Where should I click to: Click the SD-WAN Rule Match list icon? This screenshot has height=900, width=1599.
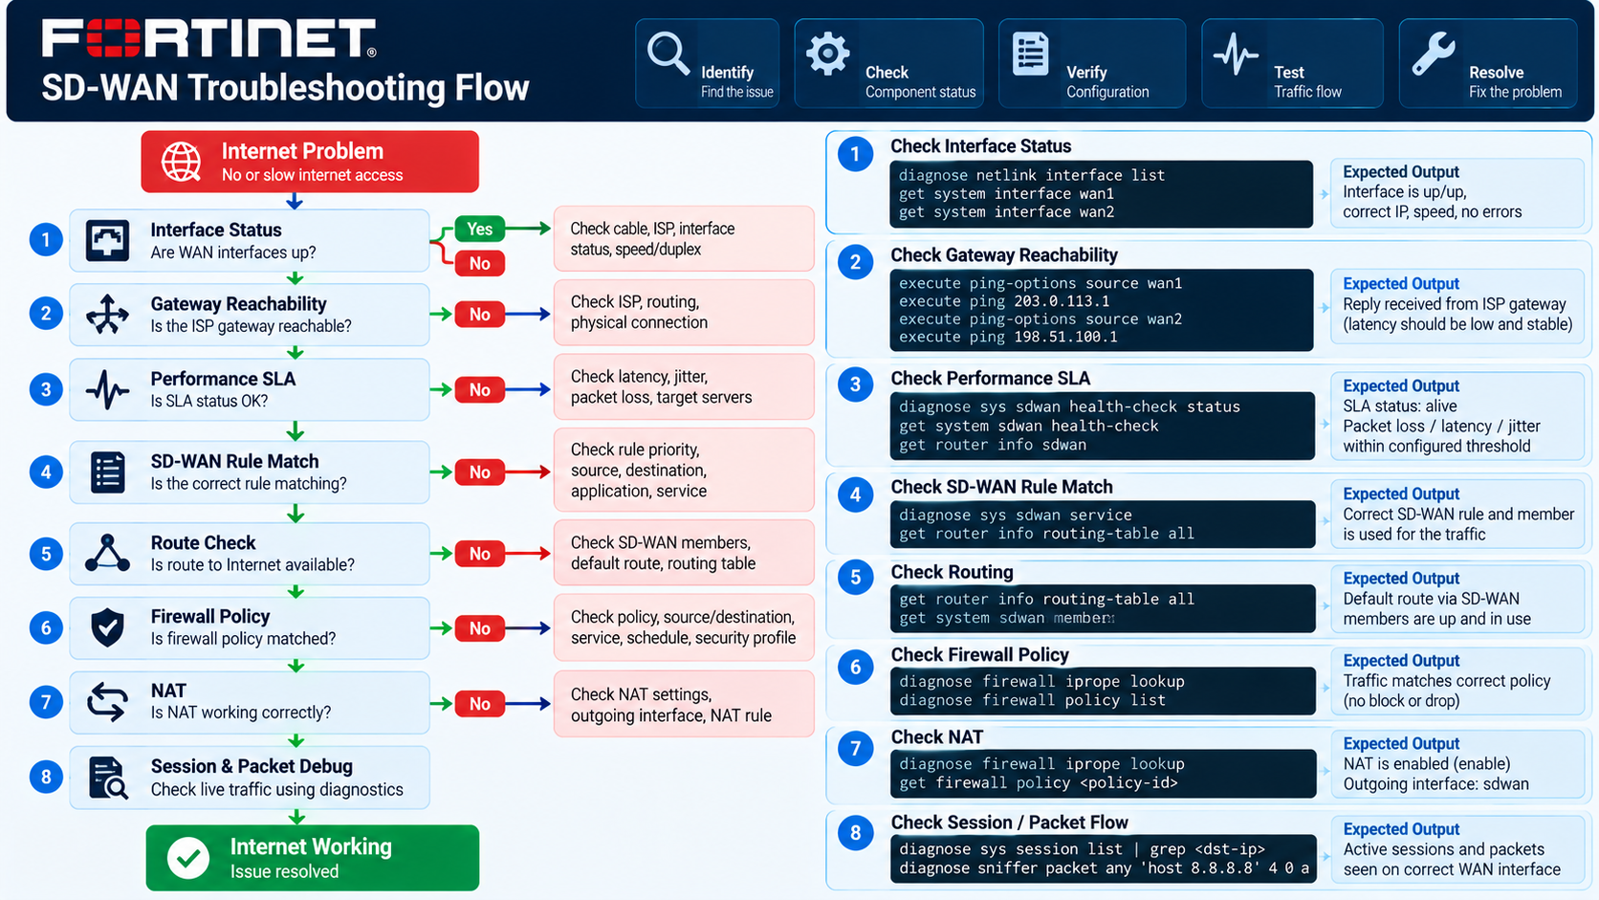[x=107, y=472]
